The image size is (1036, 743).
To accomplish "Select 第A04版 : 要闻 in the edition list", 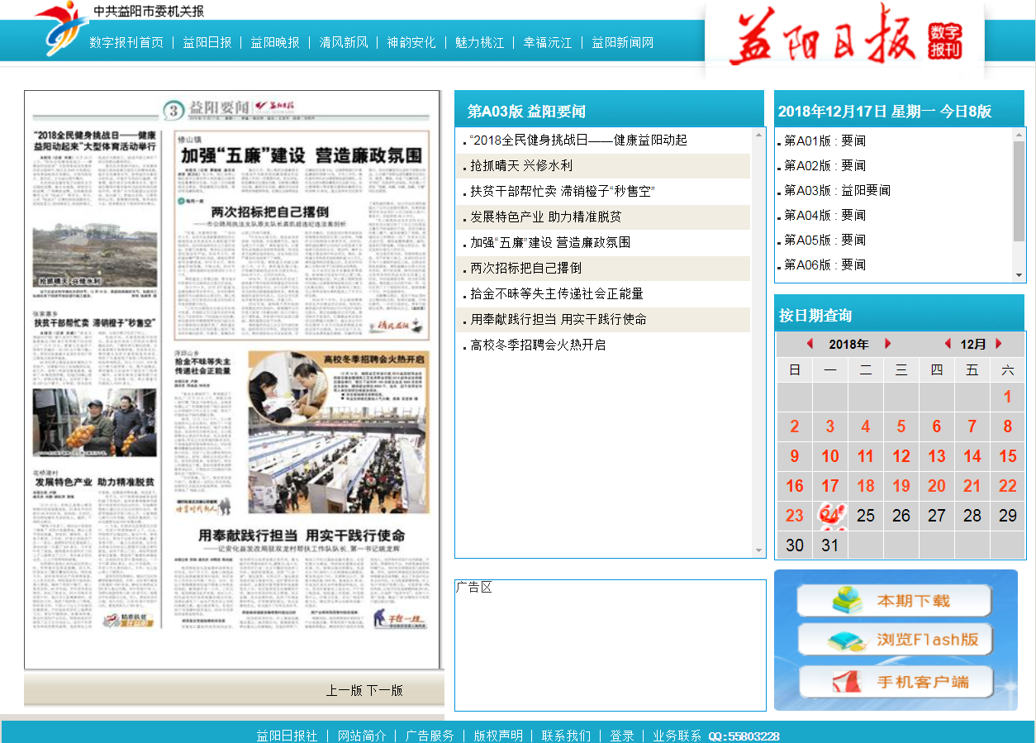I will pyautogui.click(x=825, y=216).
